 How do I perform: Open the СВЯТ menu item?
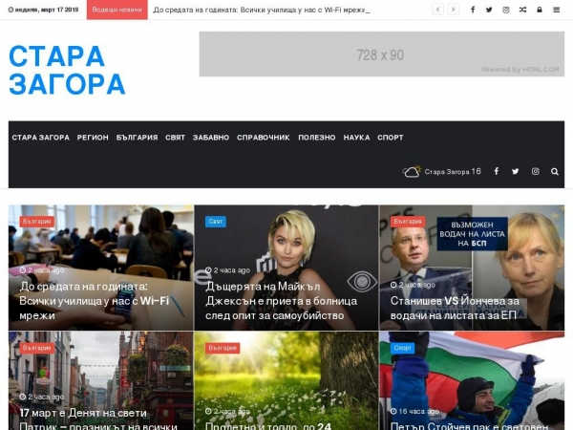[x=175, y=138]
